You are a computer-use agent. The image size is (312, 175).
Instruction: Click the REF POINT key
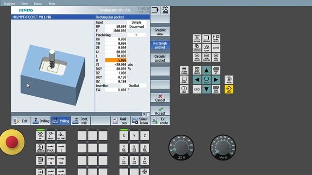point(61,136)
